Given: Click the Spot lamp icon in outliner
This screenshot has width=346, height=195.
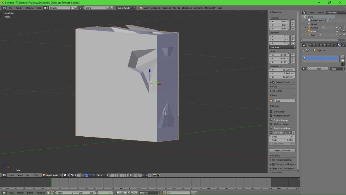Looking at the screenshot, I should (309, 35).
